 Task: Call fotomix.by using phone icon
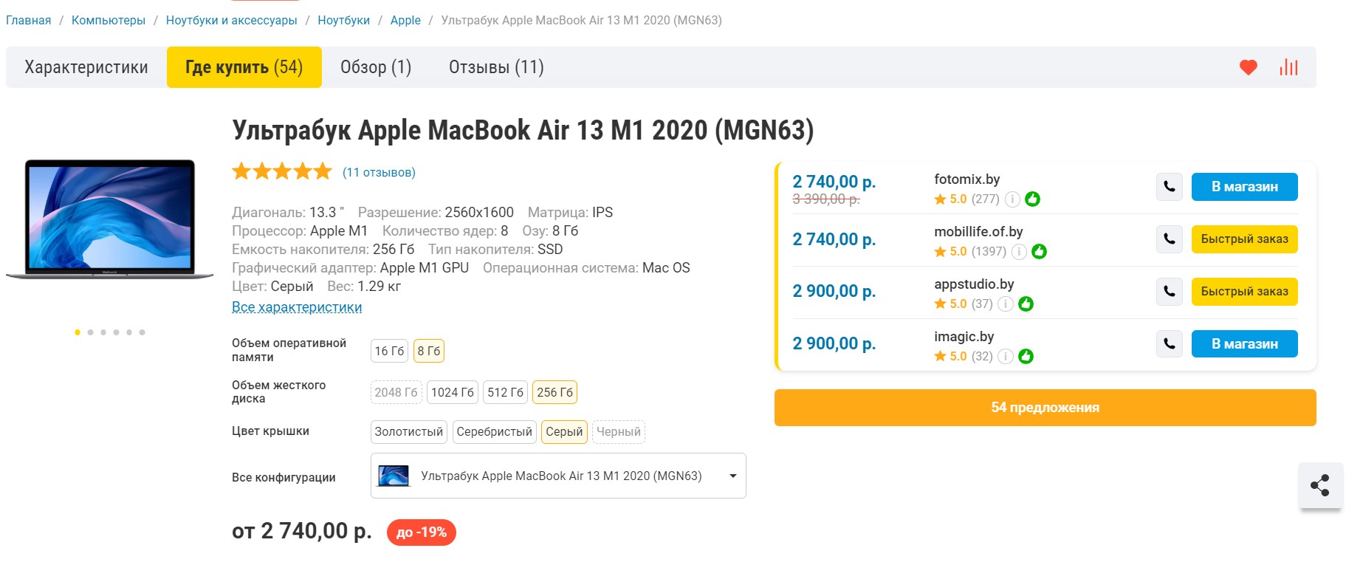tap(1170, 187)
